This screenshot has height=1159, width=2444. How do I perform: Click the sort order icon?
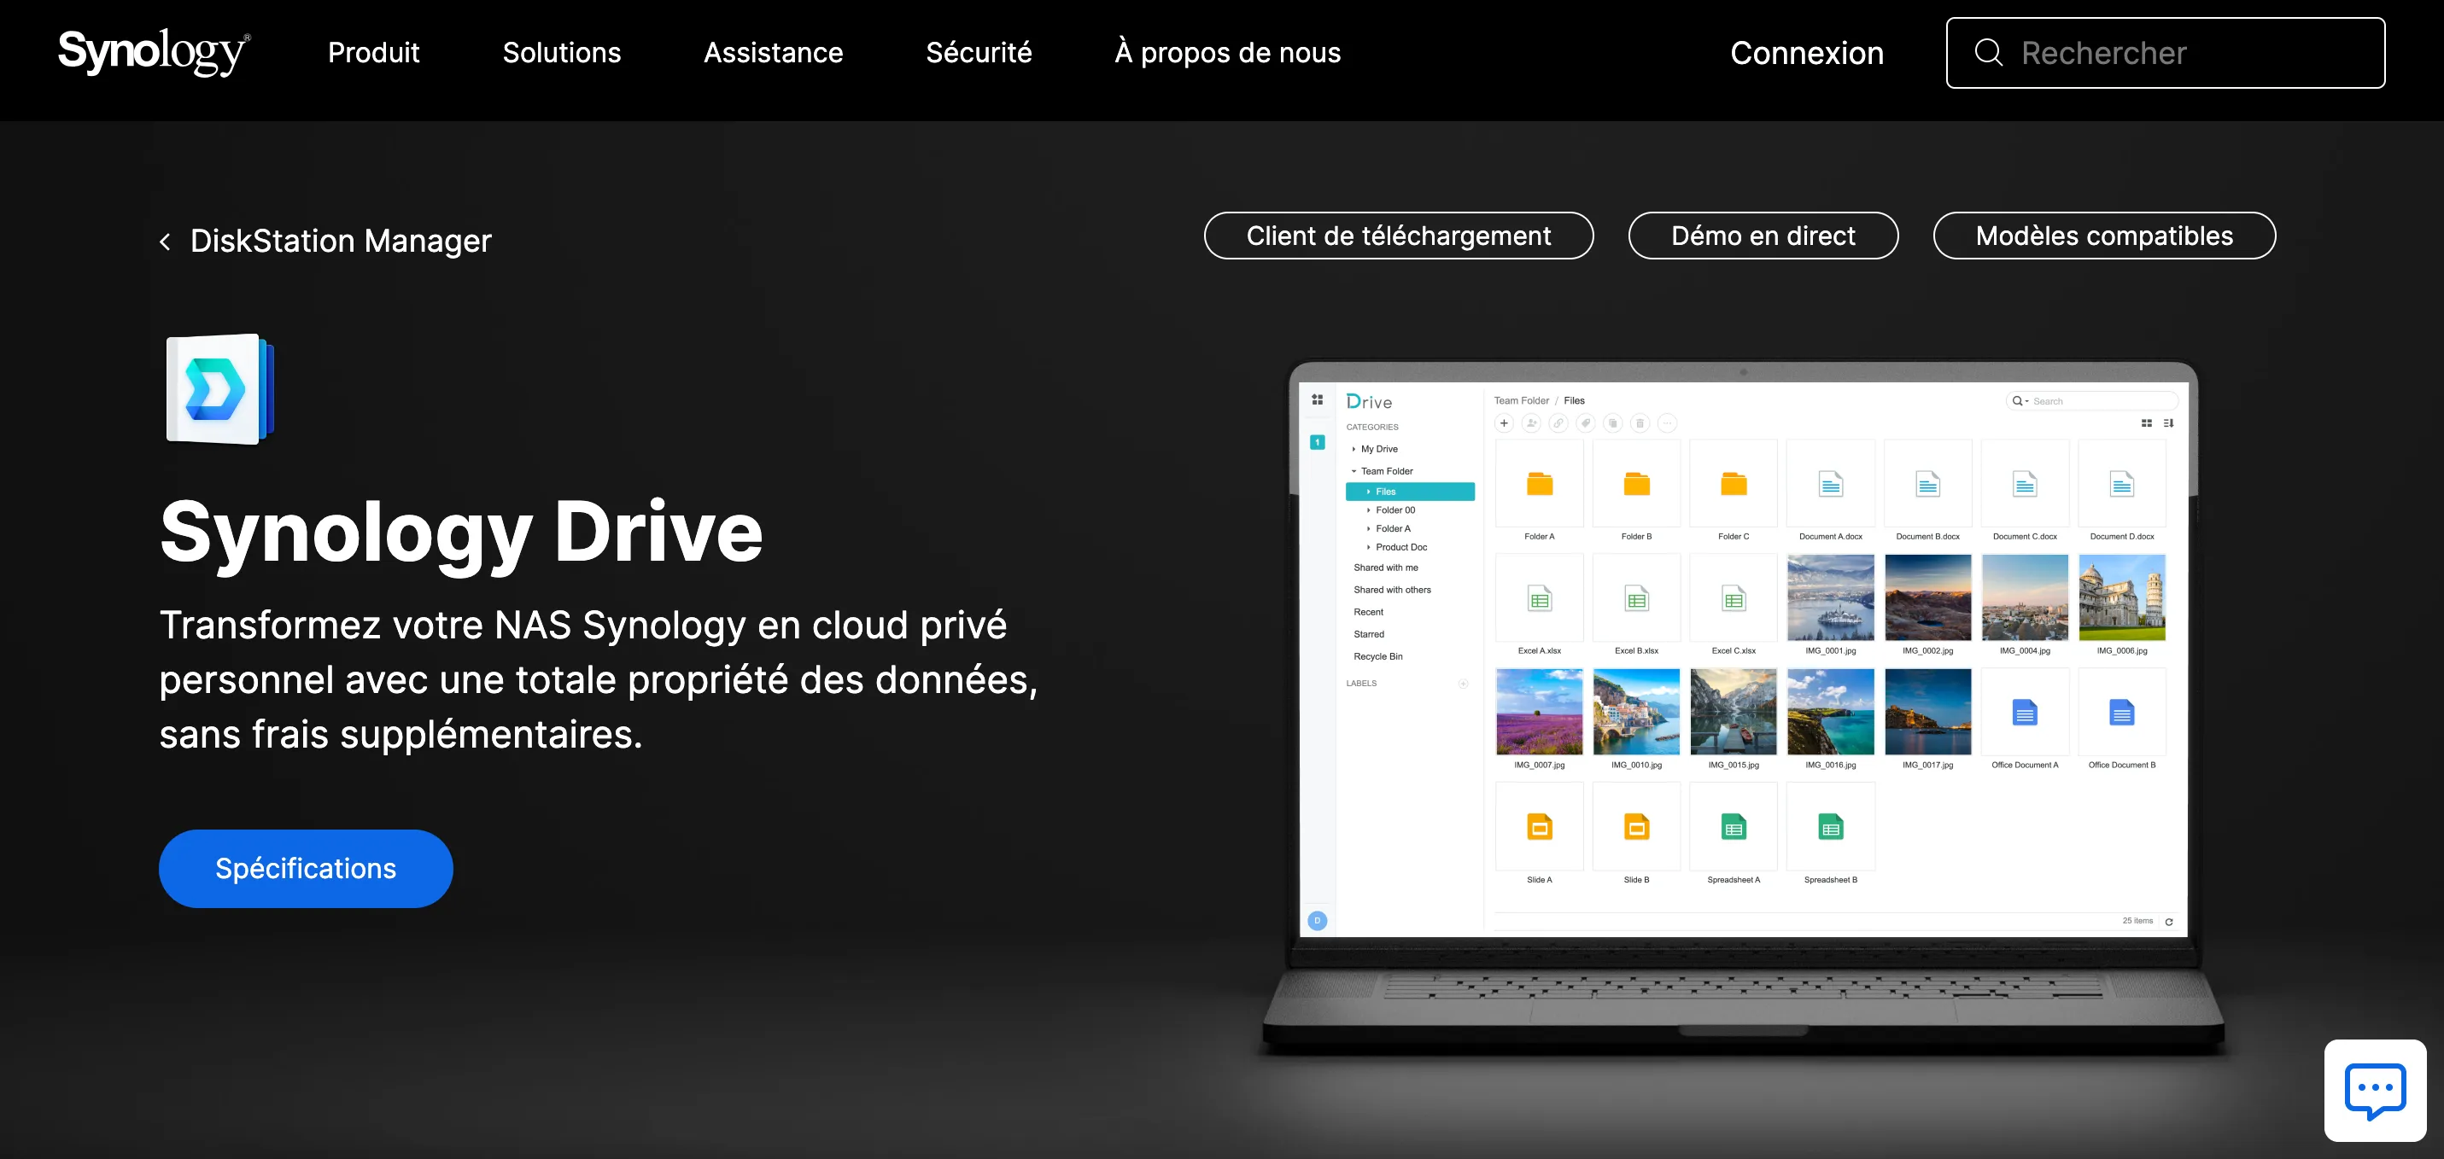coord(2168,423)
